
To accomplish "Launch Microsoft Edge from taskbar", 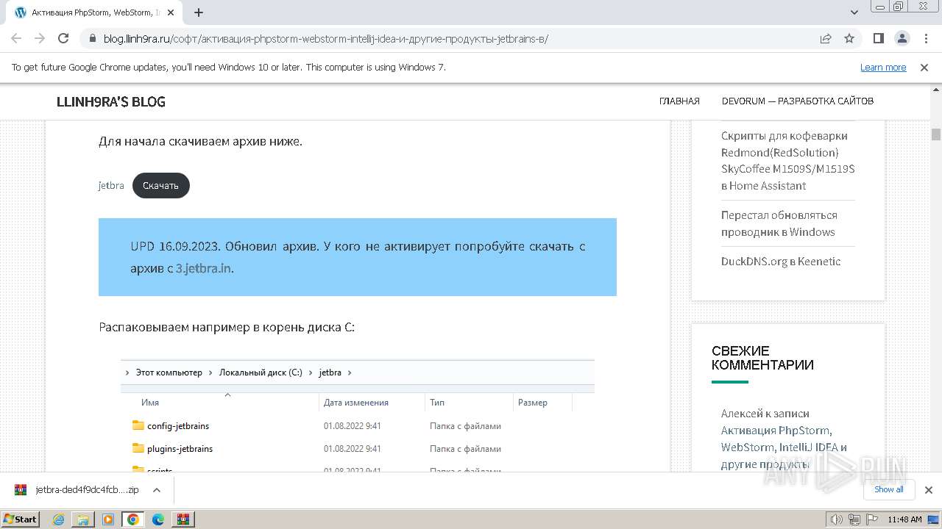I will coord(158,519).
